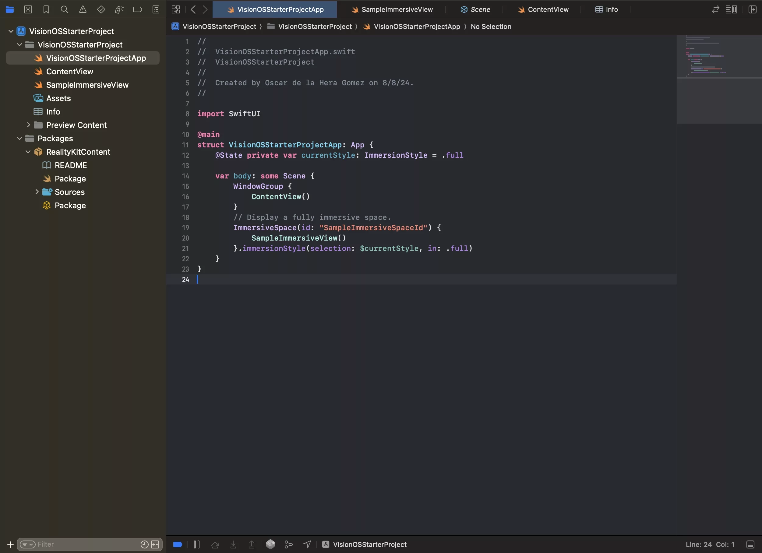
Task: Click the Simulate Location arrow icon
Action: pyautogui.click(x=307, y=544)
